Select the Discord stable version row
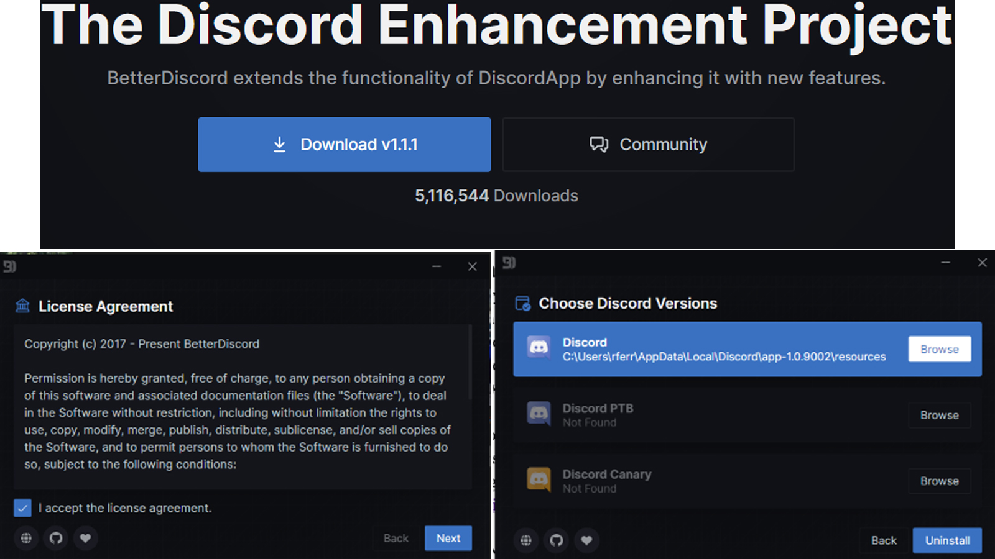The width and height of the screenshot is (995, 559). [x=747, y=349]
